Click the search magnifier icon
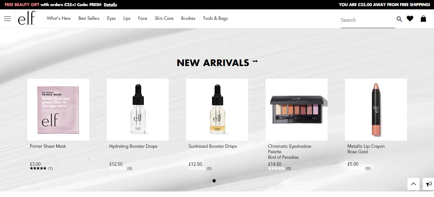The width and height of the screenshot is (434, 197). [x=399, y=19]
